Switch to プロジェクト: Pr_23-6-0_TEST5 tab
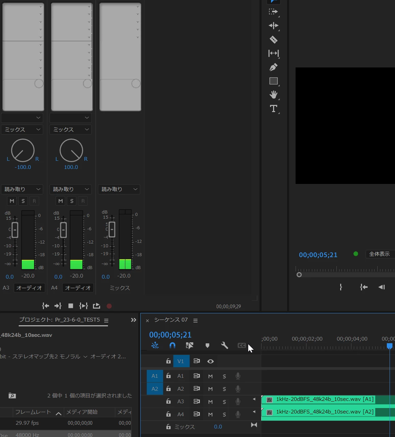395x437 pixels. 60,320
